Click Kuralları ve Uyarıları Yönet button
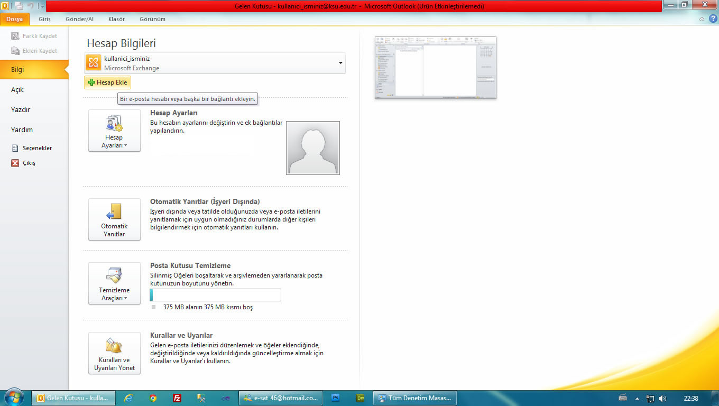 114,353
